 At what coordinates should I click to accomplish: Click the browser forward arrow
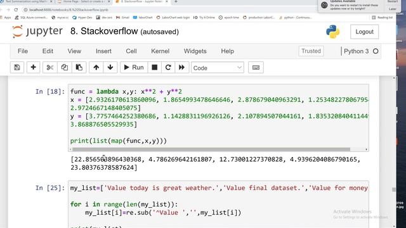tap(8, 10)
